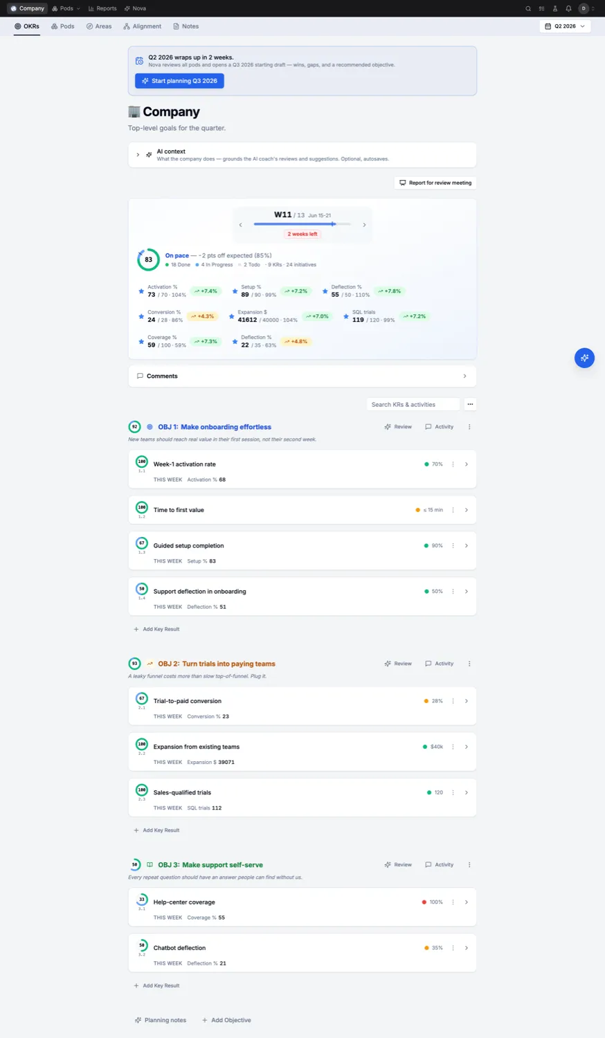Click the Week-1 activation rate 100 progress ring
The width and height of the screenshot is (605, 1038).
pyautogui.click(x=142, y=462)
